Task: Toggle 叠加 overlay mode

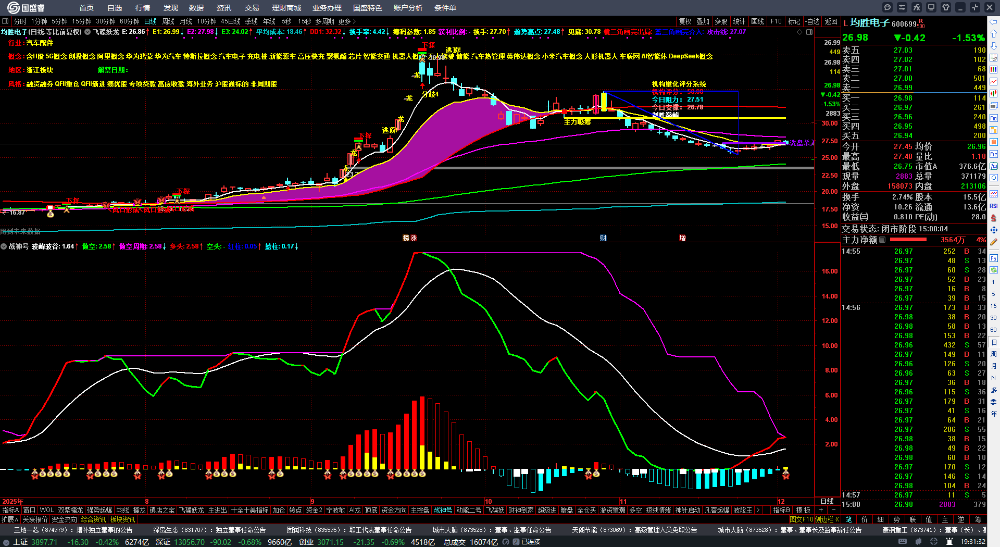Action: [x=703, y=21]
